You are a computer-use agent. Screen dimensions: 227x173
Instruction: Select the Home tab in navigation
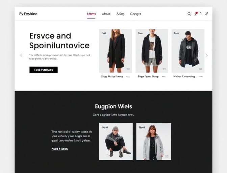coord(91,14)
